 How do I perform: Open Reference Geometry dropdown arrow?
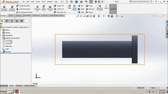pyautogui.click(x=100, y=13)
